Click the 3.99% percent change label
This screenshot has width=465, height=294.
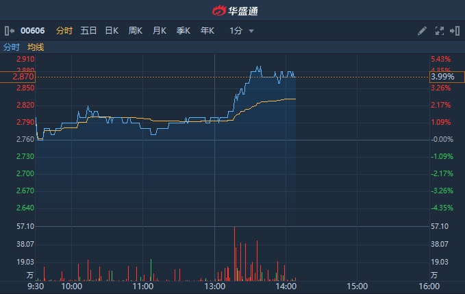[442, 77]
